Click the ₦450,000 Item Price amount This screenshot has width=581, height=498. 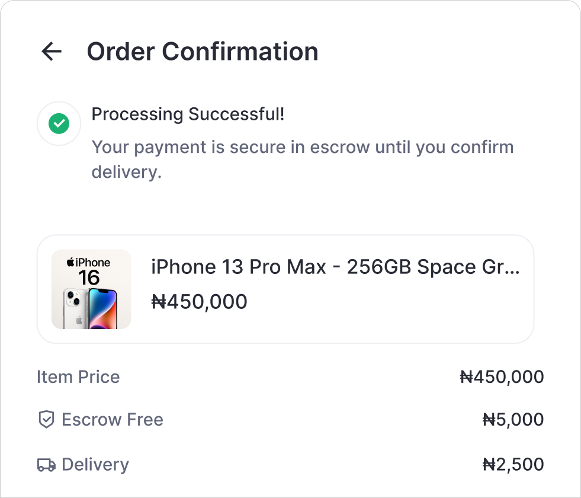tap(502, 377)
